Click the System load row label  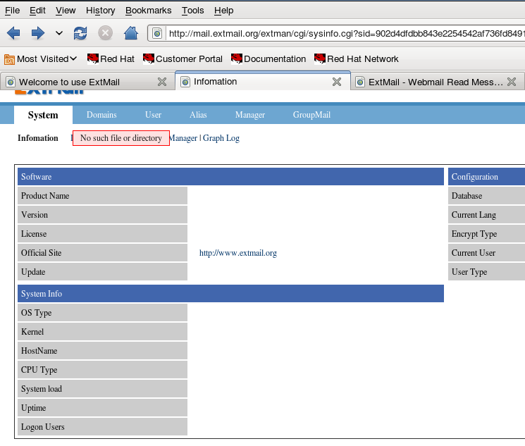(x=102, y=389)
